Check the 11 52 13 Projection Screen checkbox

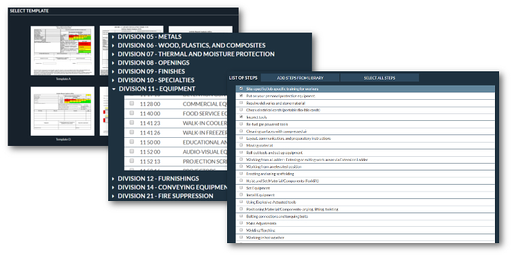click(x=132, y=161)
